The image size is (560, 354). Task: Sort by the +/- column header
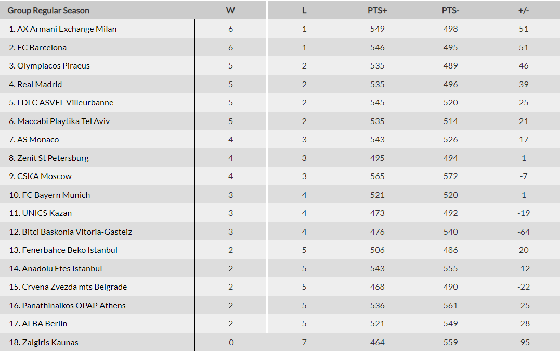(524, 10)
